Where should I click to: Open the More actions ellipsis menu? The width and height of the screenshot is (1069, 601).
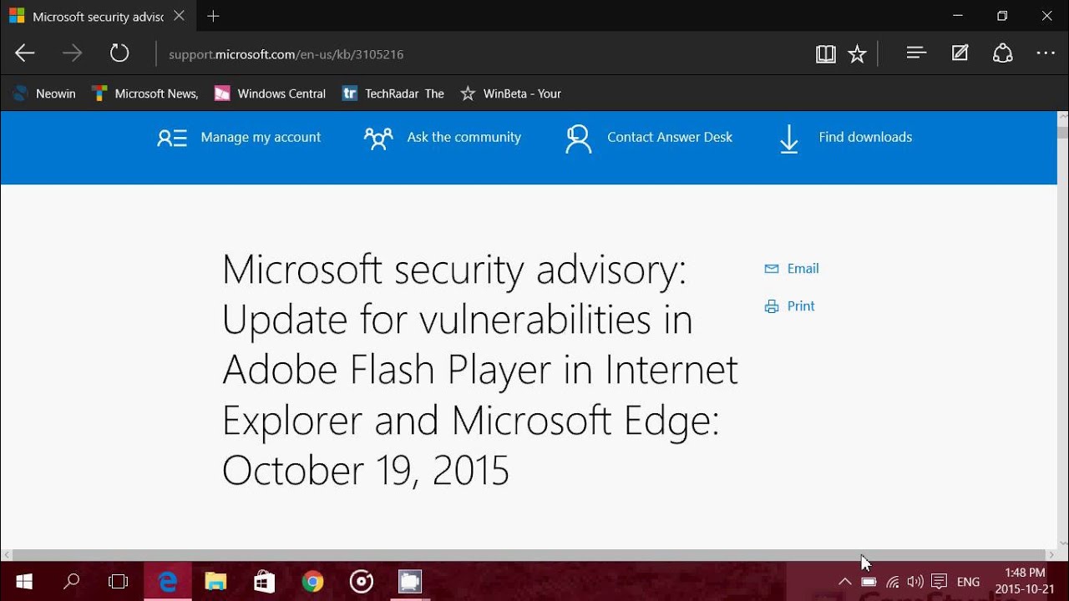coord(1046,53)
